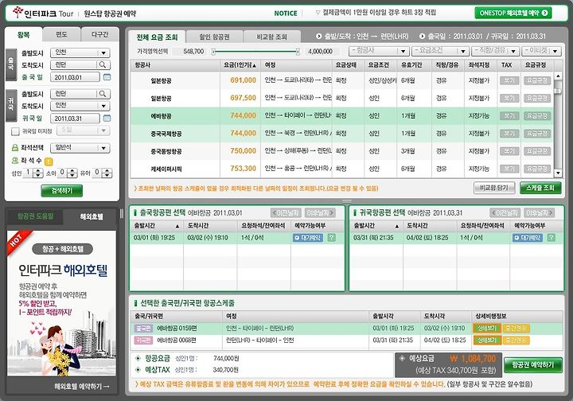Open calendar icon next to 2011.03.31
Viewport: 573px width, 401px height.
click(107, 119)
